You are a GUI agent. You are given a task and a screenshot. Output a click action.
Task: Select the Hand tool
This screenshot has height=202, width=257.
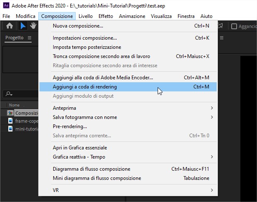tap(32, 26)
